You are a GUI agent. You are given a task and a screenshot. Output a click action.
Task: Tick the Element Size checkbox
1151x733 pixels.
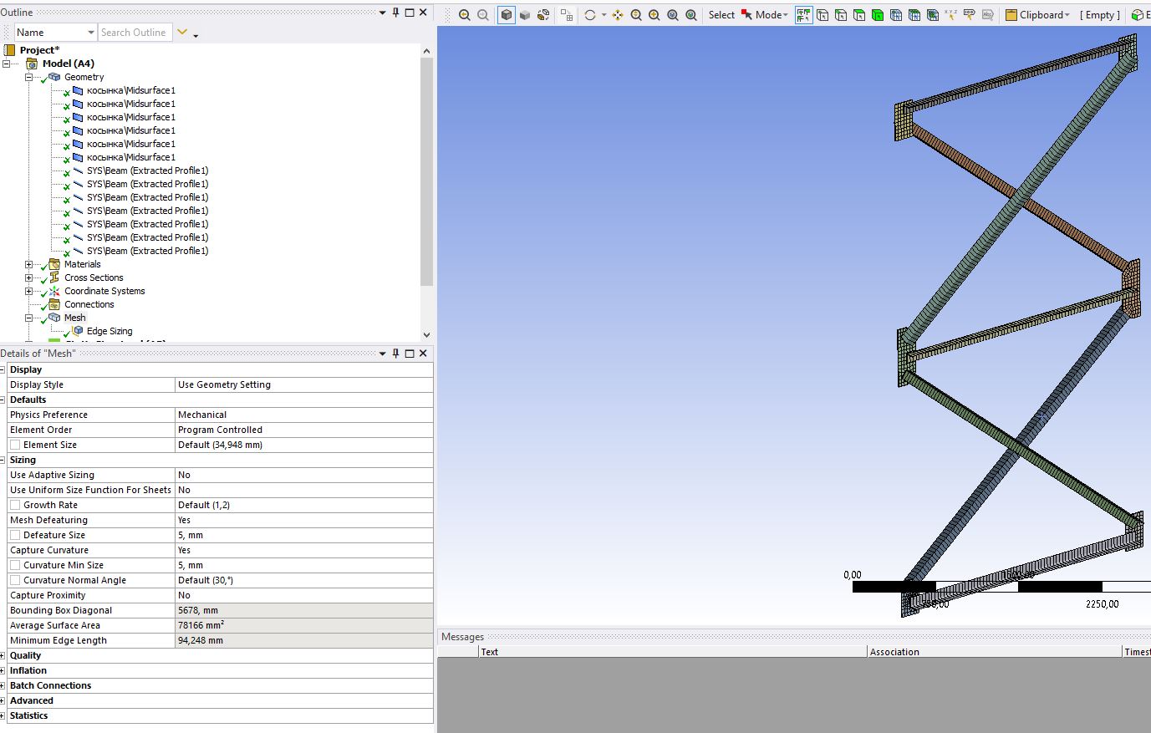(15, 445)
